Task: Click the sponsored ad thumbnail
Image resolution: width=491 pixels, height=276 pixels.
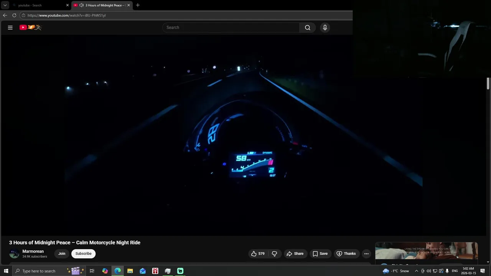Action: [x=427, y=251]
